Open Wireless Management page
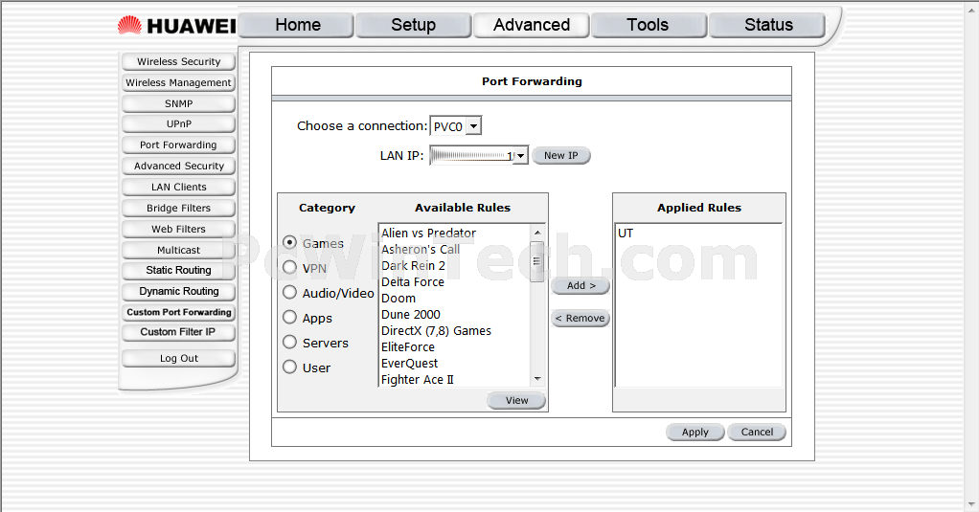The height and width of the screenshot is (512, 979). pos(178,82)
